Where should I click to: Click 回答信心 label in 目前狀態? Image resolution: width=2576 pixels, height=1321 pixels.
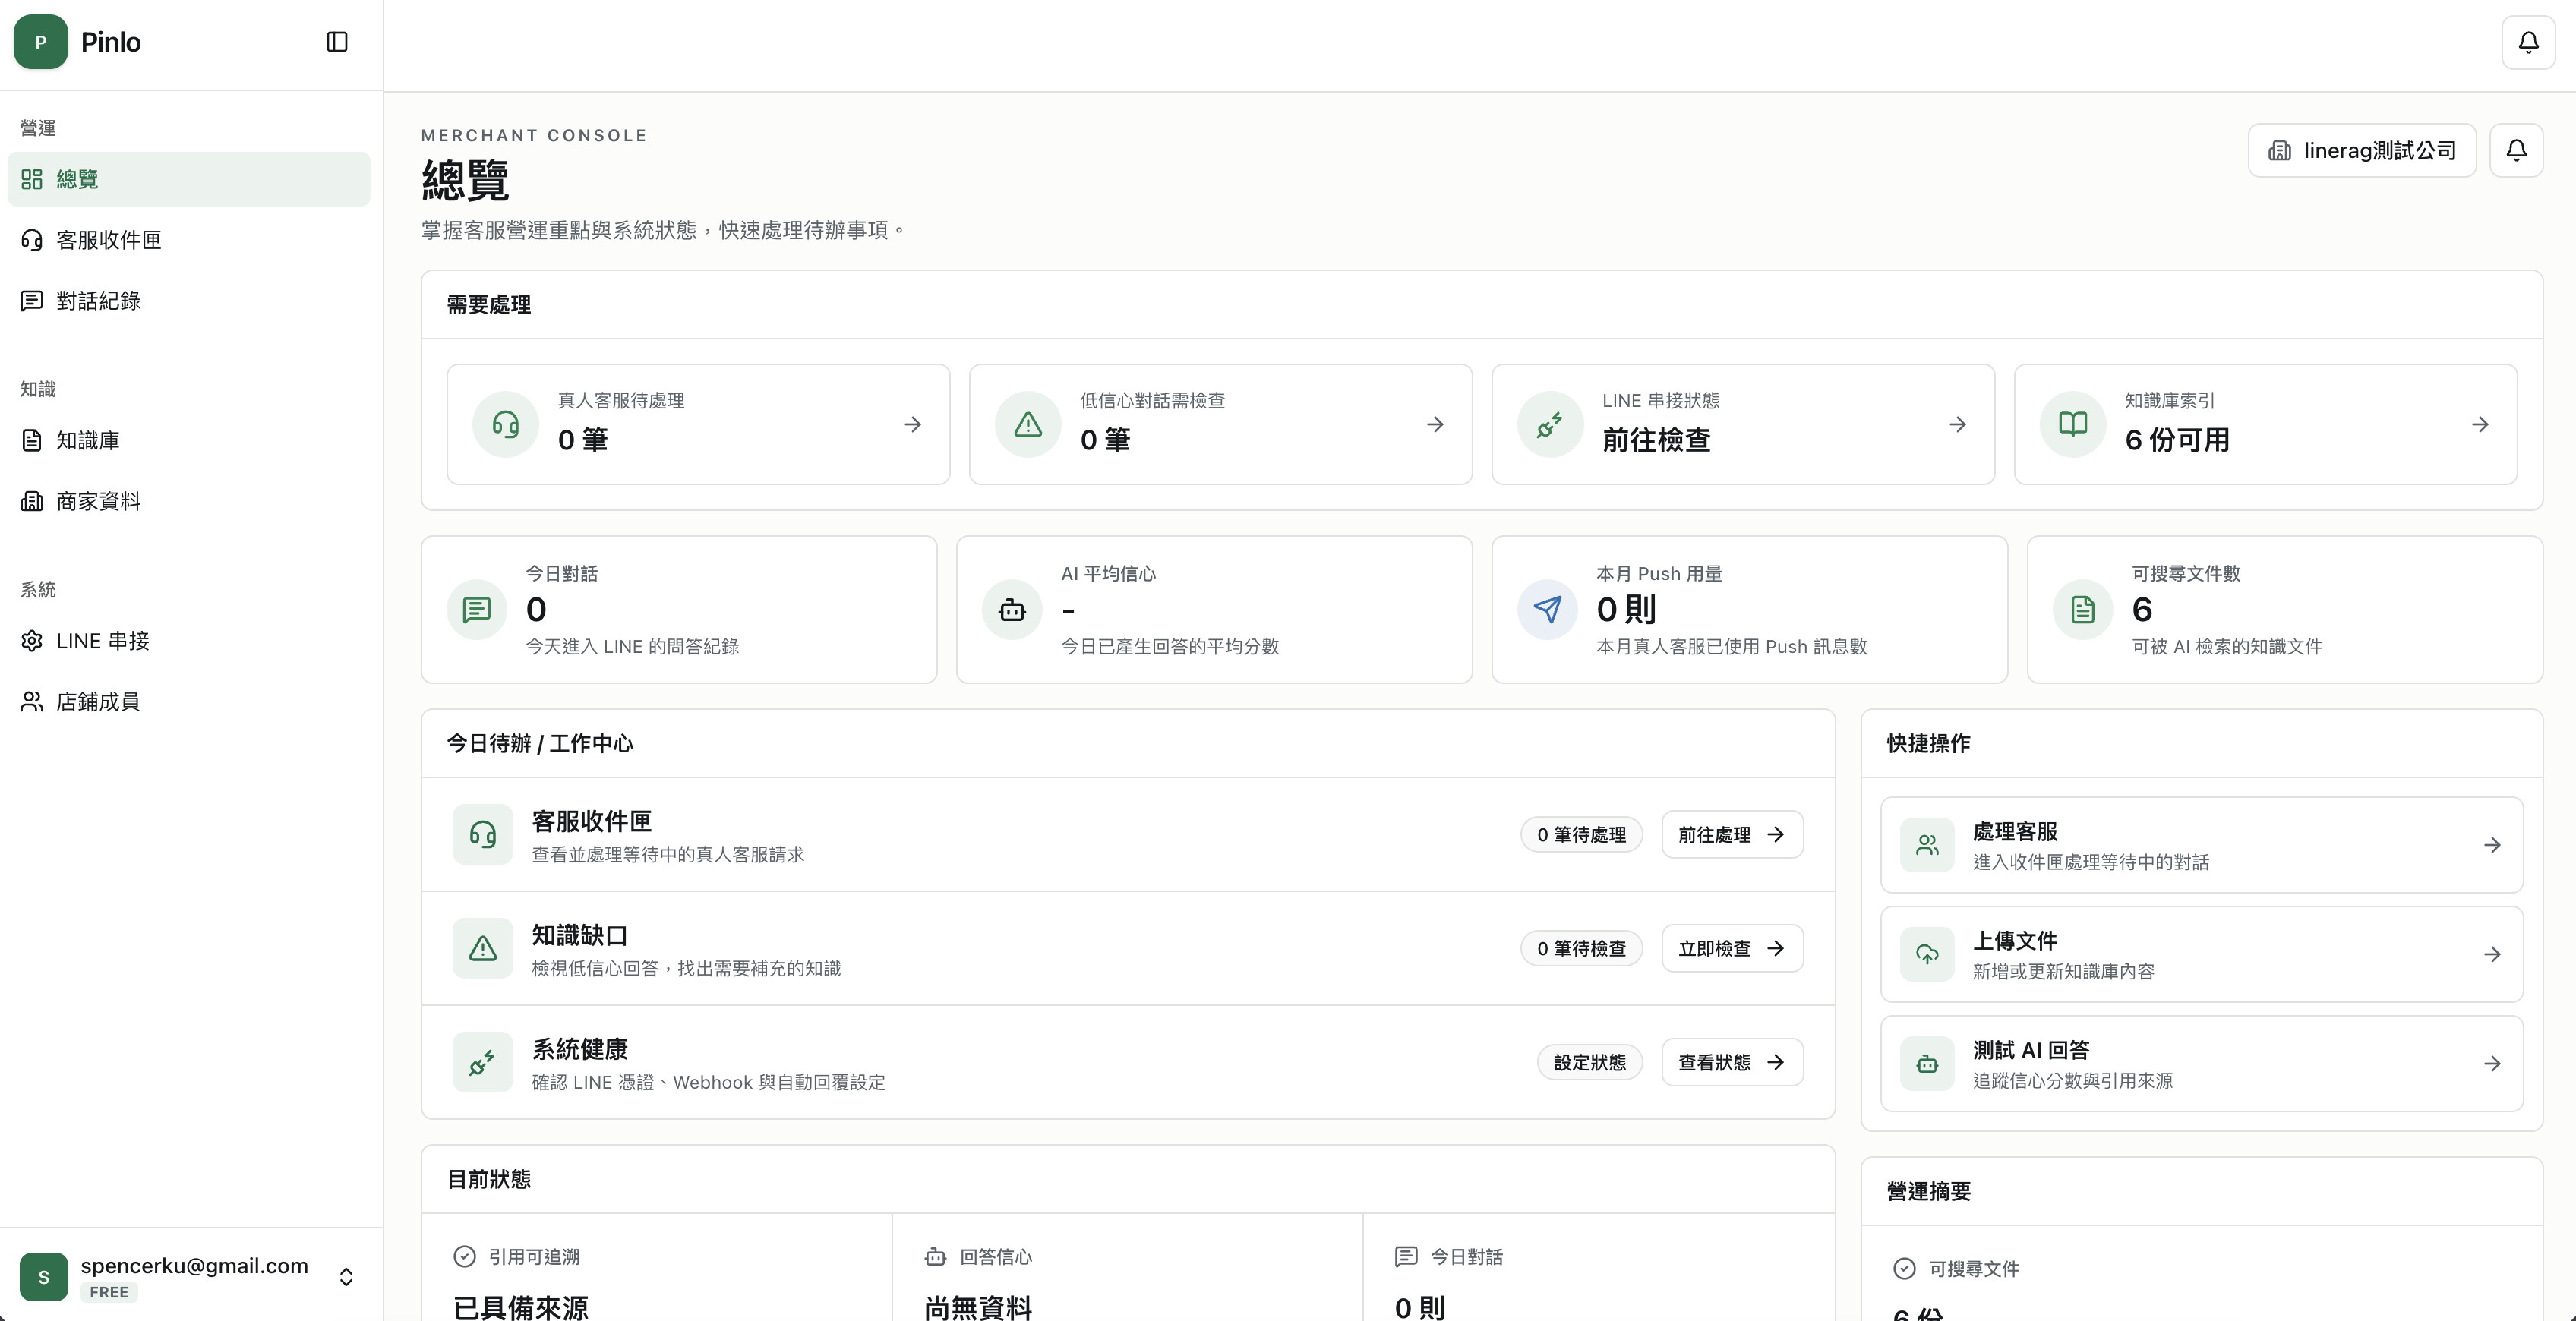tap(995, 1256)
